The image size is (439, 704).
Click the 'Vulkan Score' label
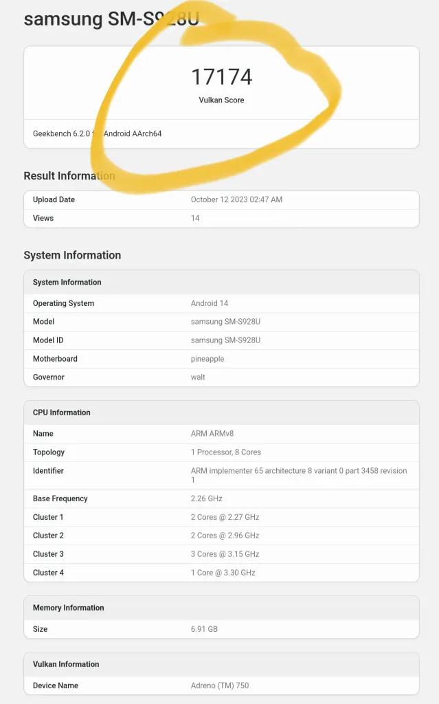pos(221,100)
